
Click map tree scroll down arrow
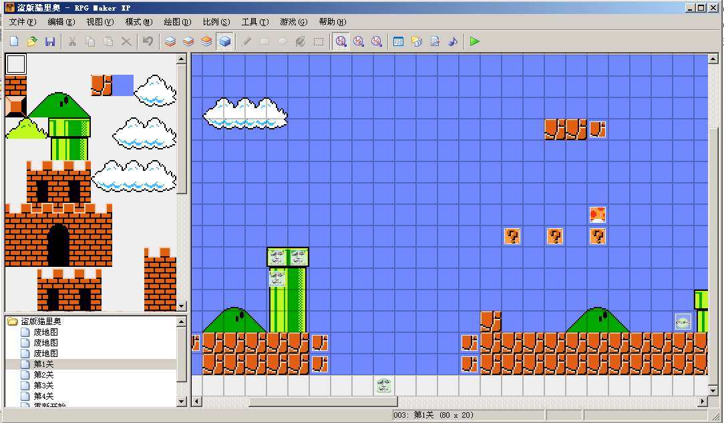(x=182, y=402)
